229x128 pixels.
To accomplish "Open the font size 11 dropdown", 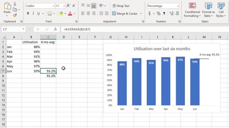I will click(64, 6).
